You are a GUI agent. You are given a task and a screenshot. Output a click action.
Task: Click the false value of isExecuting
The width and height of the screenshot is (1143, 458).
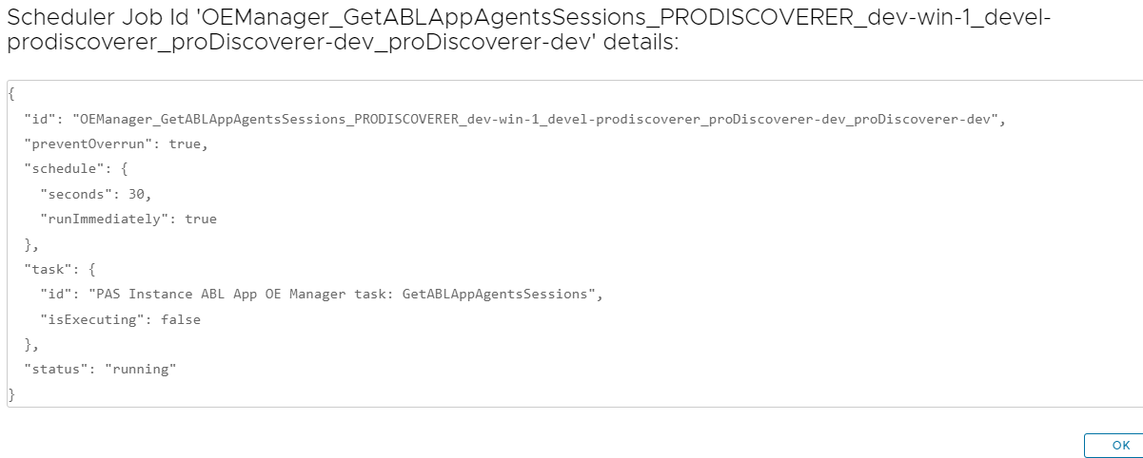pyautogui.click(x=181, y=319)
